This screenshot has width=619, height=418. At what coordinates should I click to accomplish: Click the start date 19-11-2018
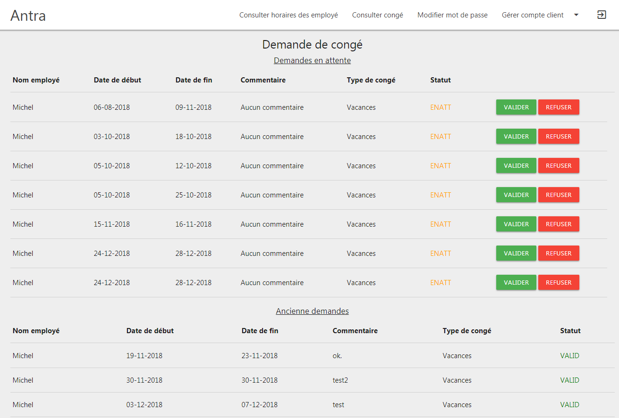tap(144, 356)
